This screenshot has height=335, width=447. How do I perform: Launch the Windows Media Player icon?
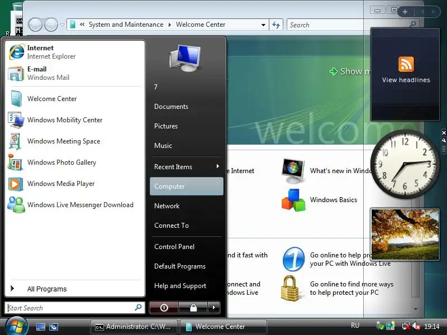pos(16,184)
